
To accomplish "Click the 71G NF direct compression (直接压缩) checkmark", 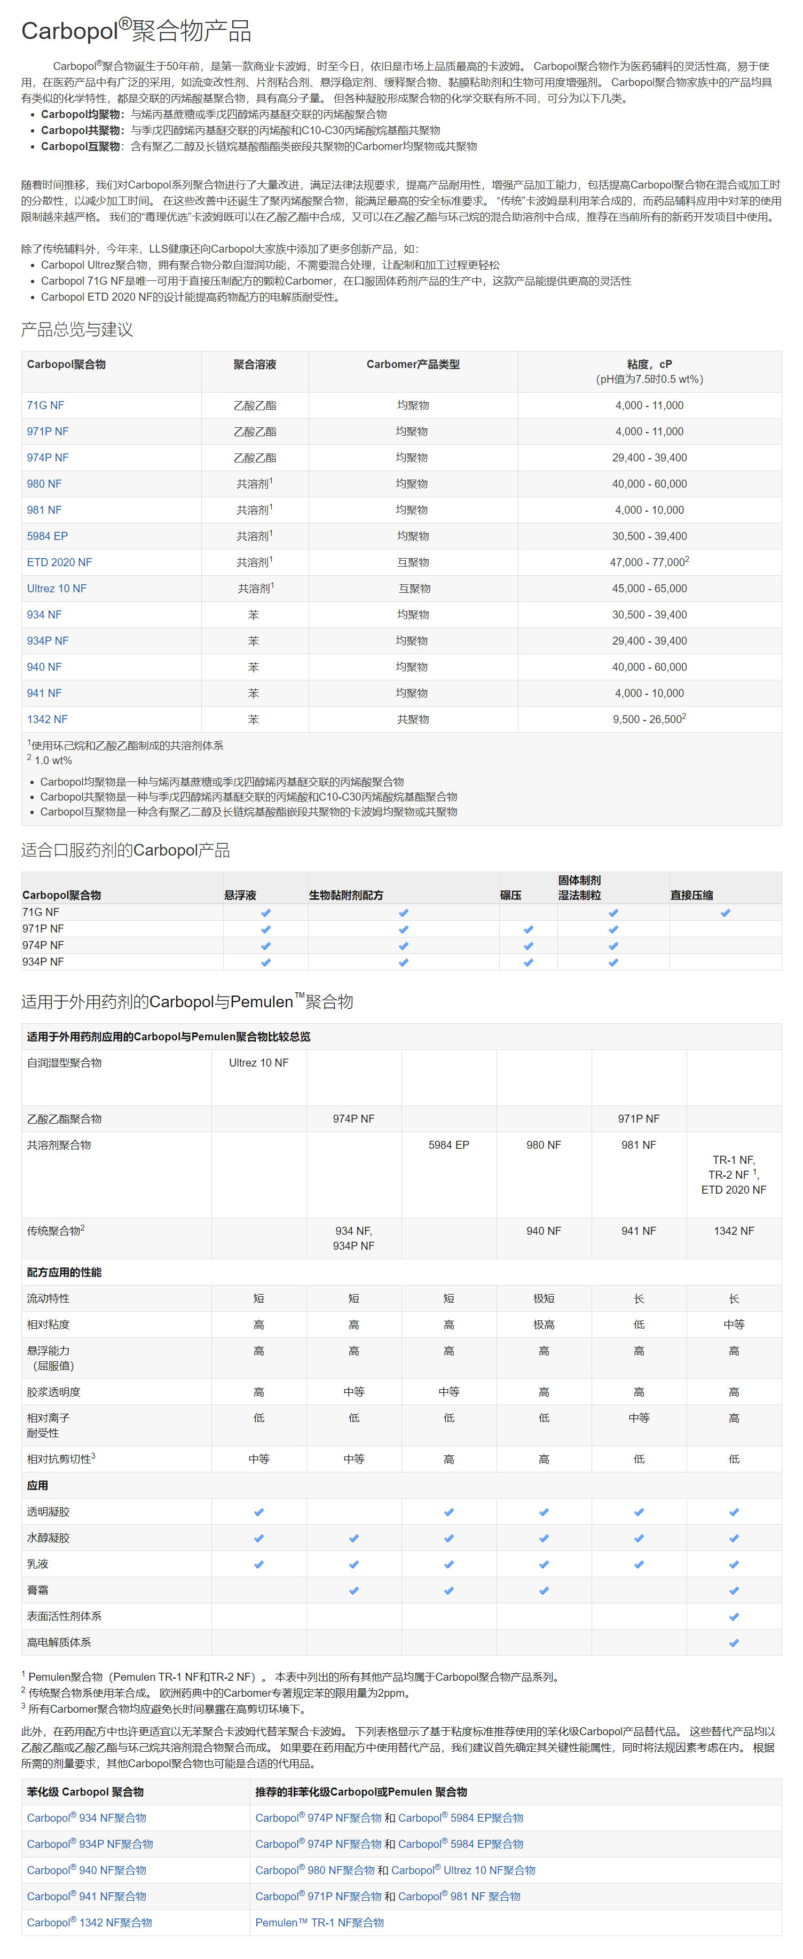I will click(x=725, y=913).
